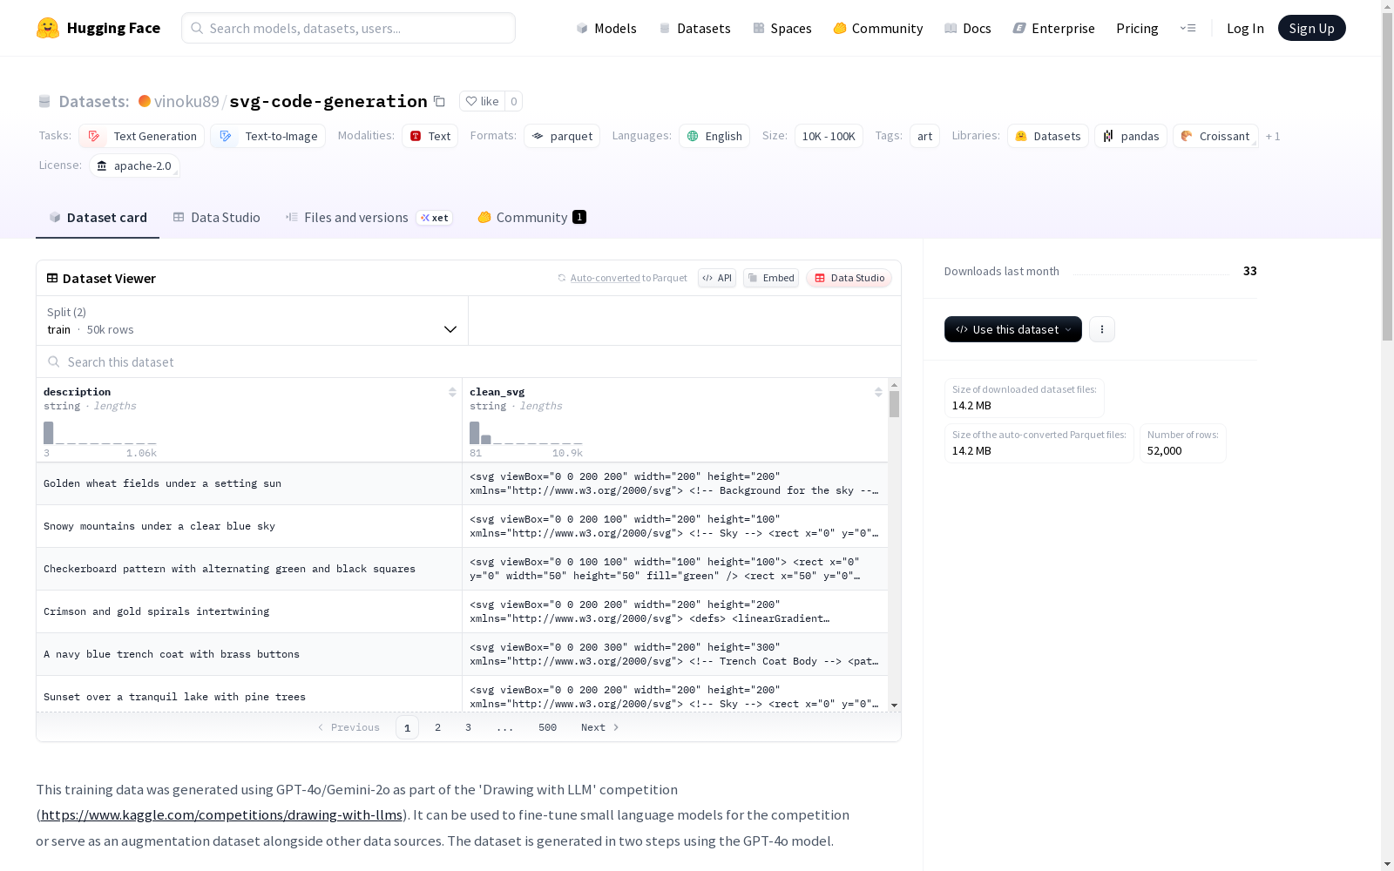Focus the search models, datasets, users field
Screen dimensions: 1394x871
click(348, 28)
